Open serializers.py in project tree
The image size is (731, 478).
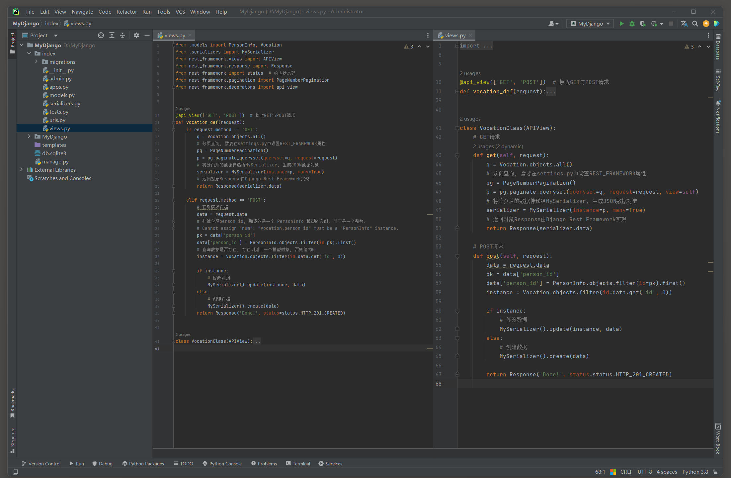[65, 103]
